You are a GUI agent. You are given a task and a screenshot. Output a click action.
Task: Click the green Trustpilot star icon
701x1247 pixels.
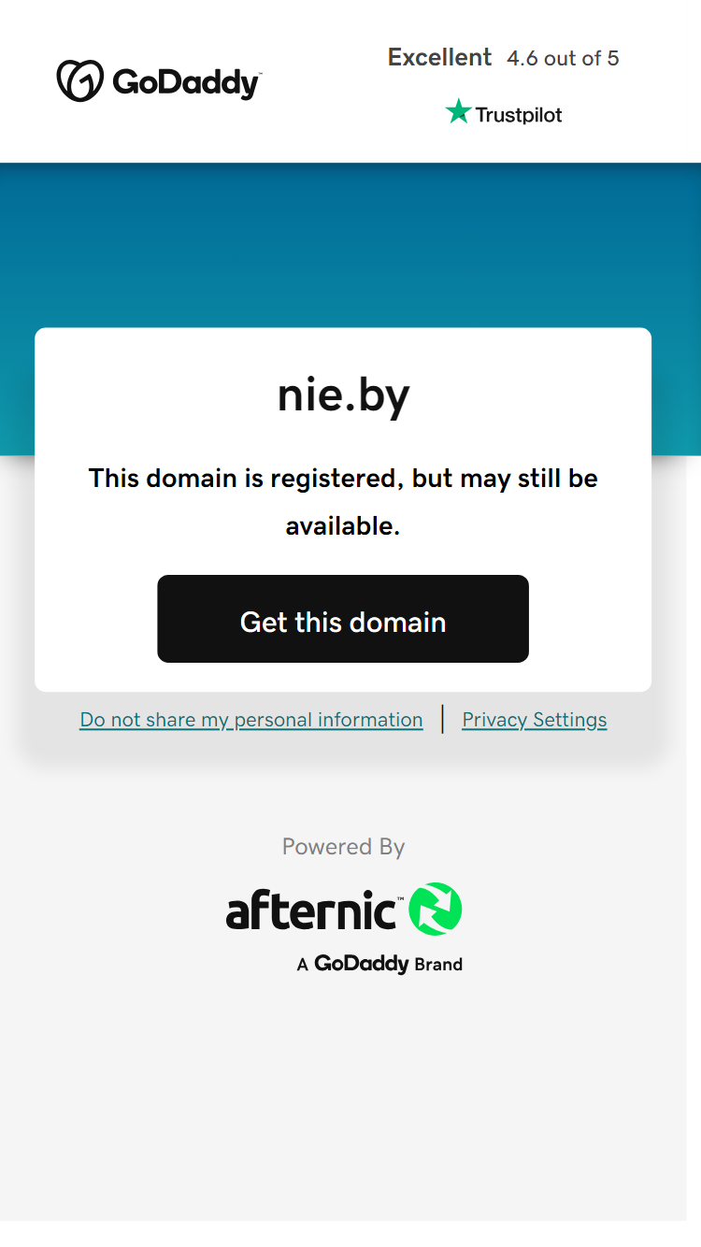pyautogui.click(x=458, y=112)
